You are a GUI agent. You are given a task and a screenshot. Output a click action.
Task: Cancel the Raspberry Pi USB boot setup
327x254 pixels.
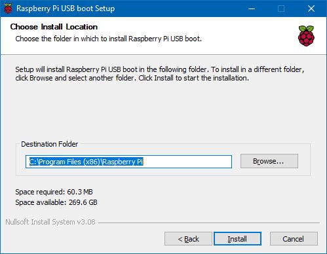point(294,239)
